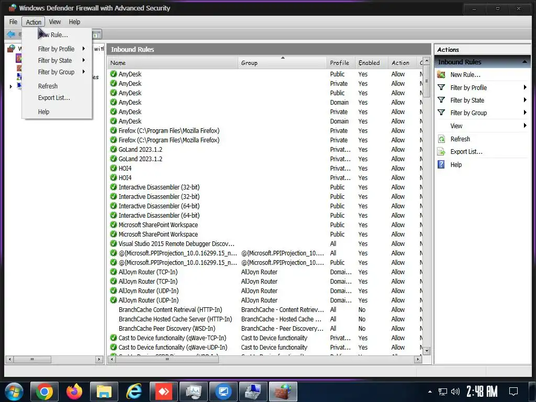The image size is (536, 402).
Task: Click the Filter by State funnel icon
Action: click(441, 100)
